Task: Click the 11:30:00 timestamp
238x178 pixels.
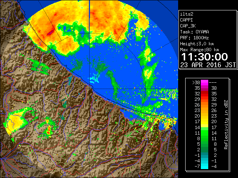Action: [205, 57]
